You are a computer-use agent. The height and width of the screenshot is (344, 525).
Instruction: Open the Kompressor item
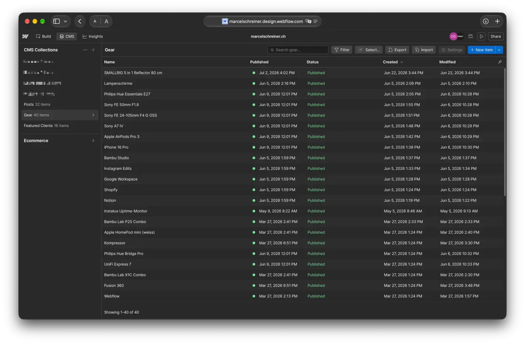[x=115, y=243]
